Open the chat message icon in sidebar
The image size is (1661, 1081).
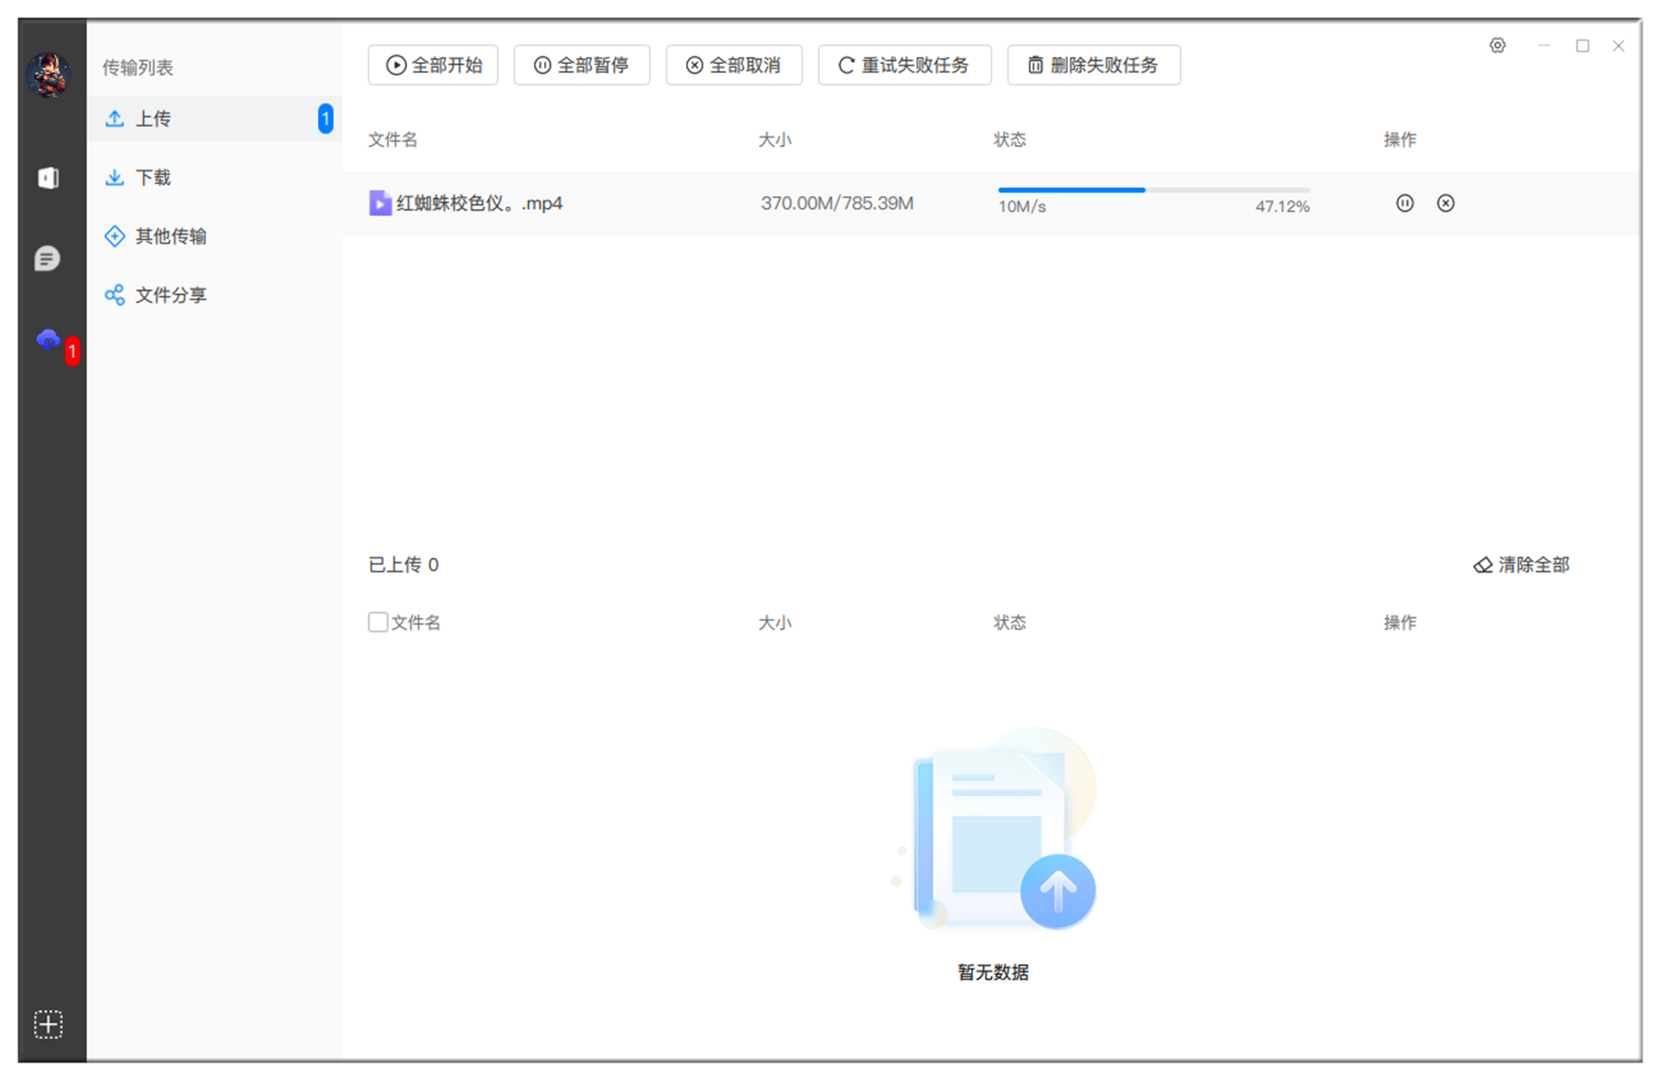[x=48, y=258]
